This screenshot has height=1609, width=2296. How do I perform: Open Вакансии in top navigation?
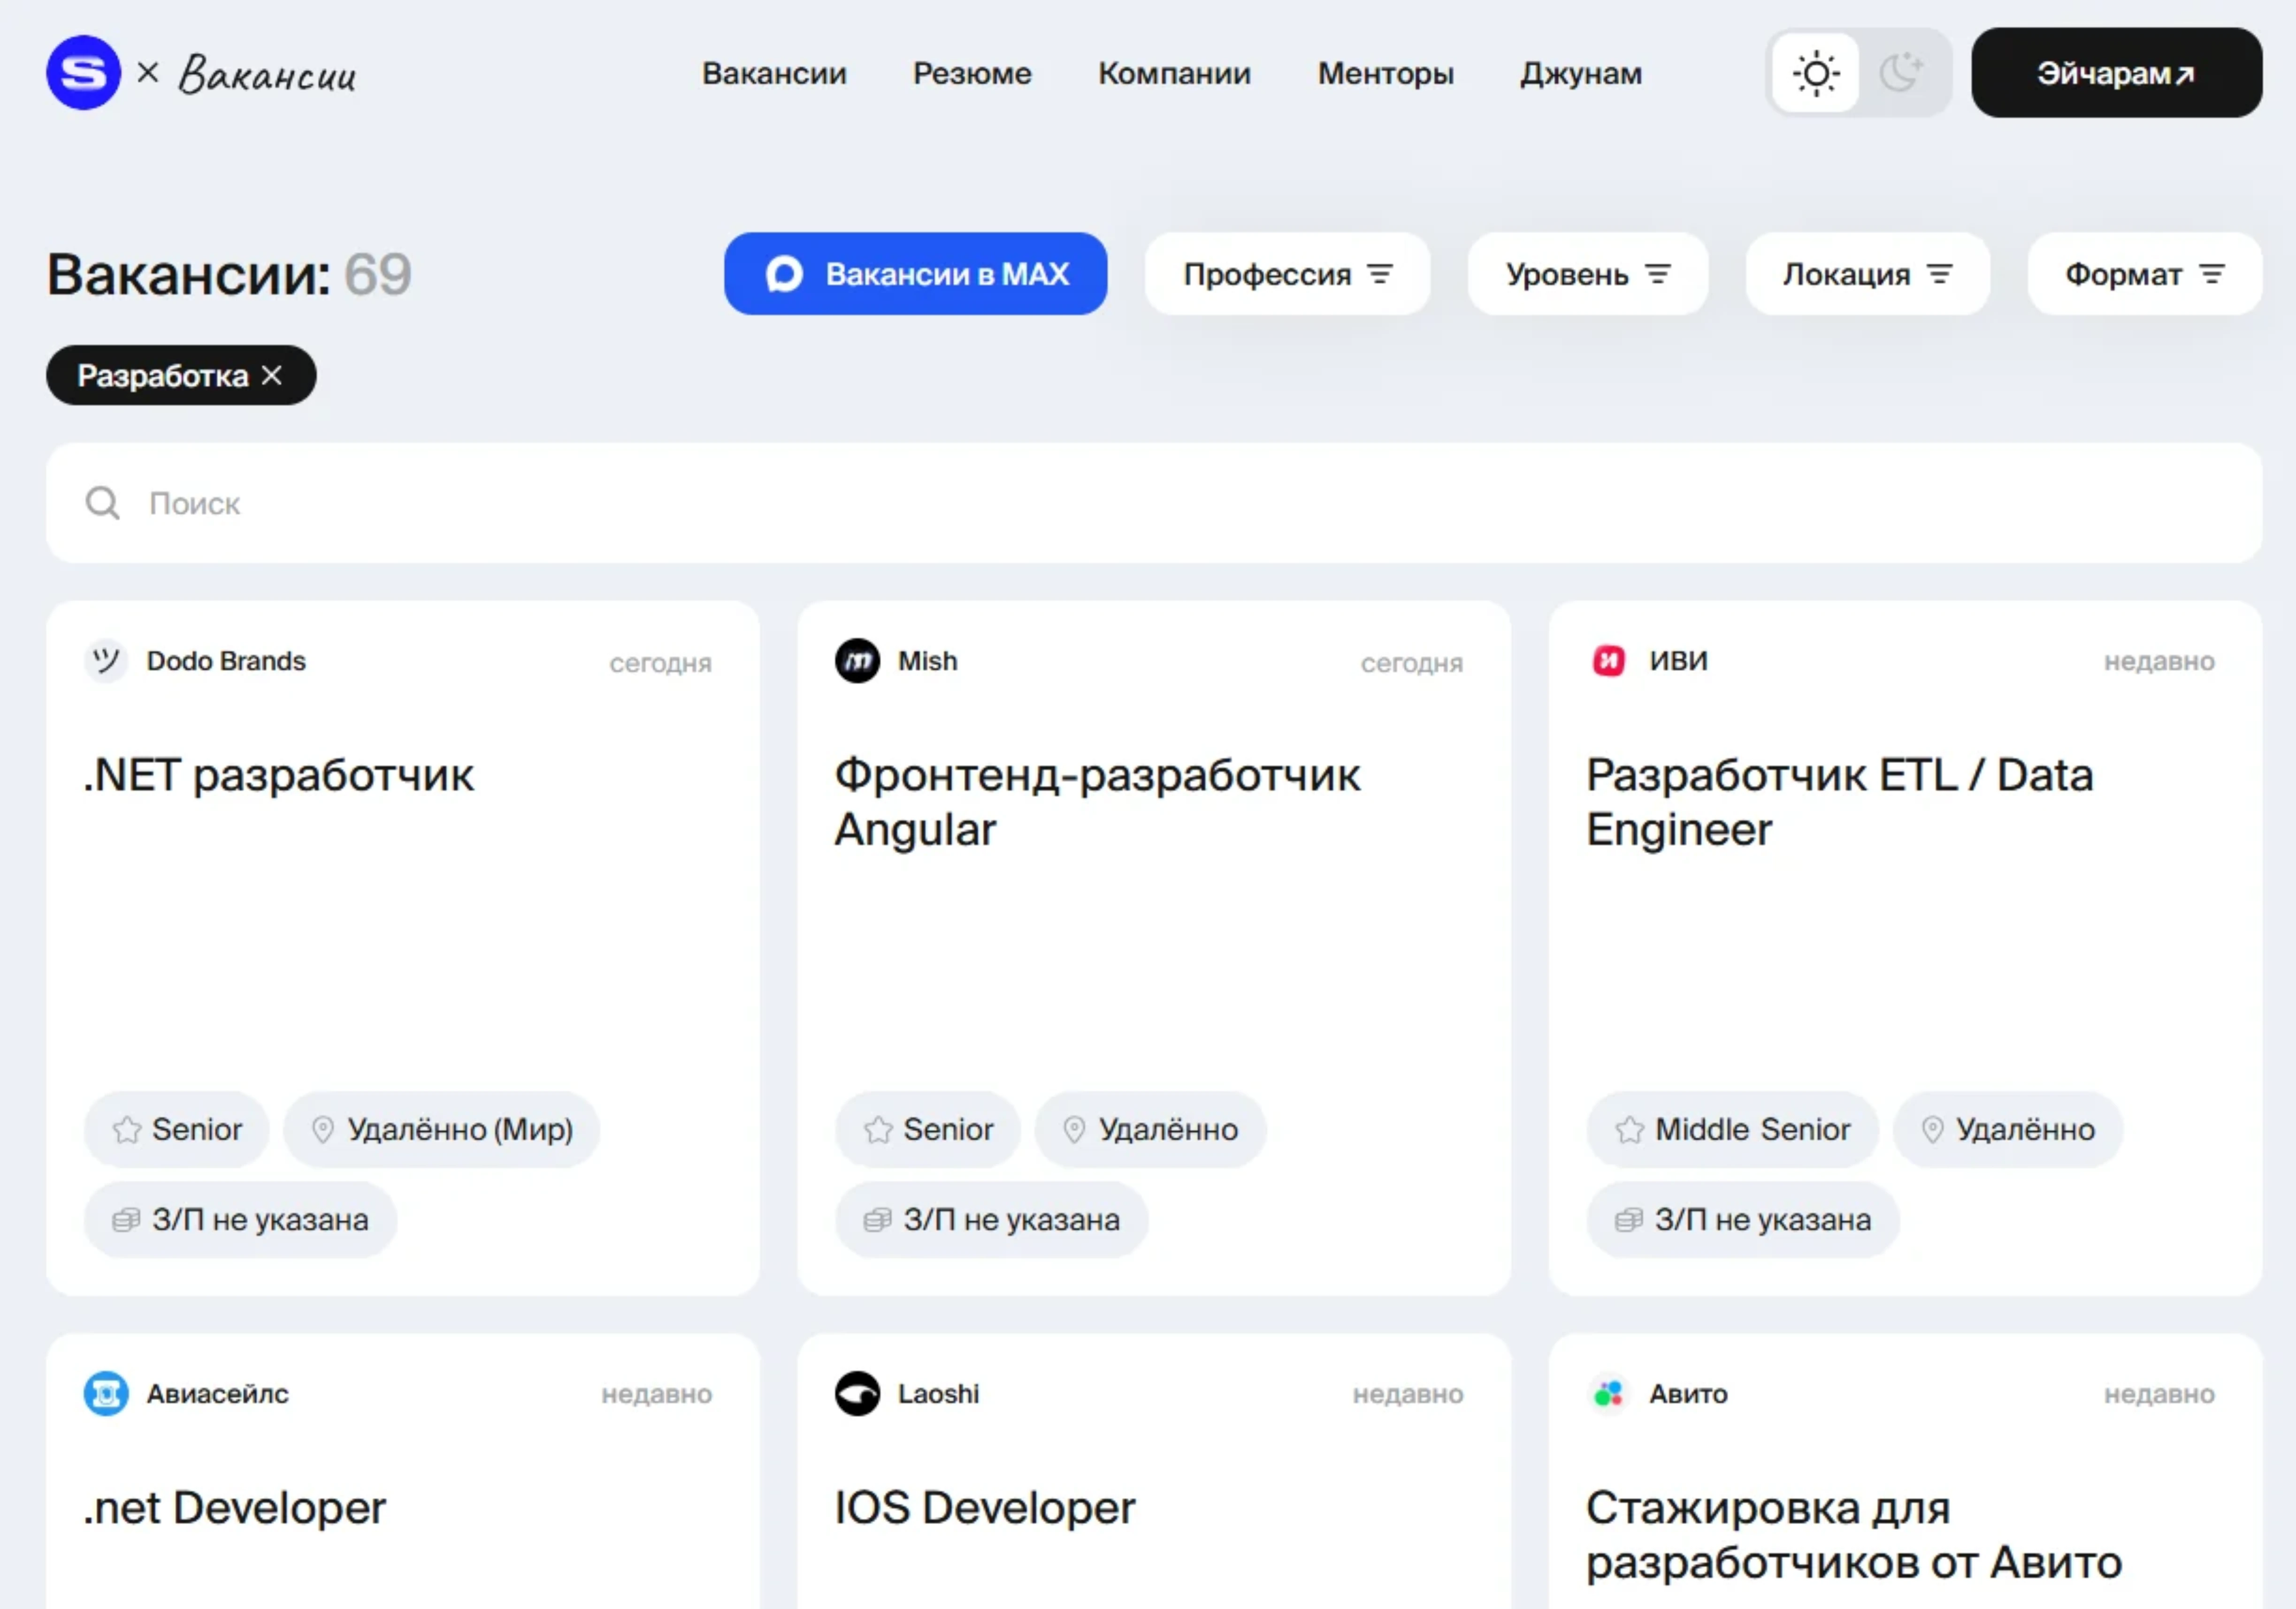tap(774, 74)
